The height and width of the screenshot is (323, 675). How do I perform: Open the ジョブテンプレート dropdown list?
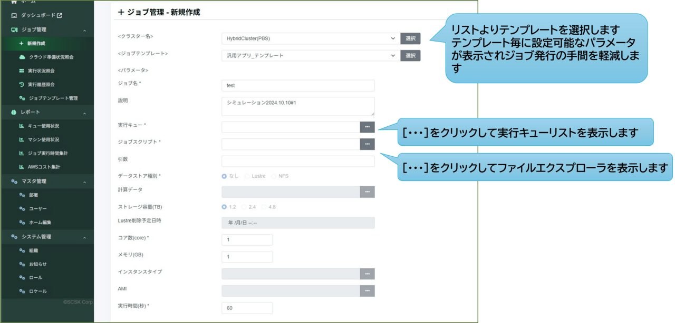pos(310,55)
